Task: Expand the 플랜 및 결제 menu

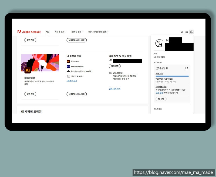Action: pos(77,32)
